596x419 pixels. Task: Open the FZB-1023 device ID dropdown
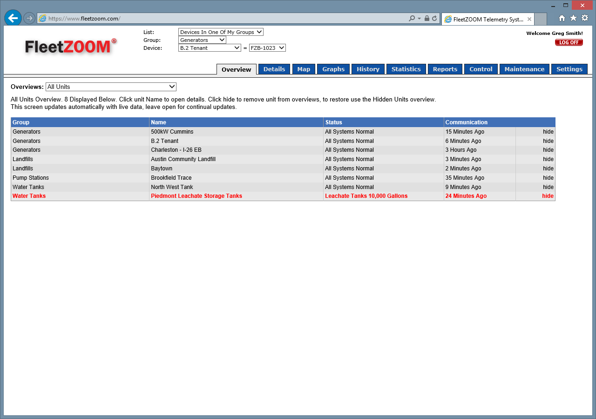(x=267, y=48)
